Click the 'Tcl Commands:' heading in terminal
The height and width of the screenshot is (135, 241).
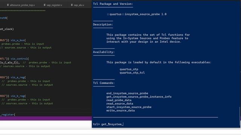[x=104, y=83]
